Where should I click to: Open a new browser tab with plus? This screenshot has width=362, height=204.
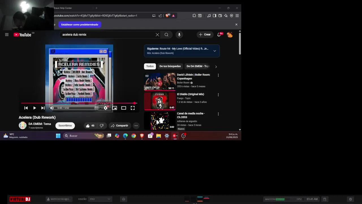(96, 8)
